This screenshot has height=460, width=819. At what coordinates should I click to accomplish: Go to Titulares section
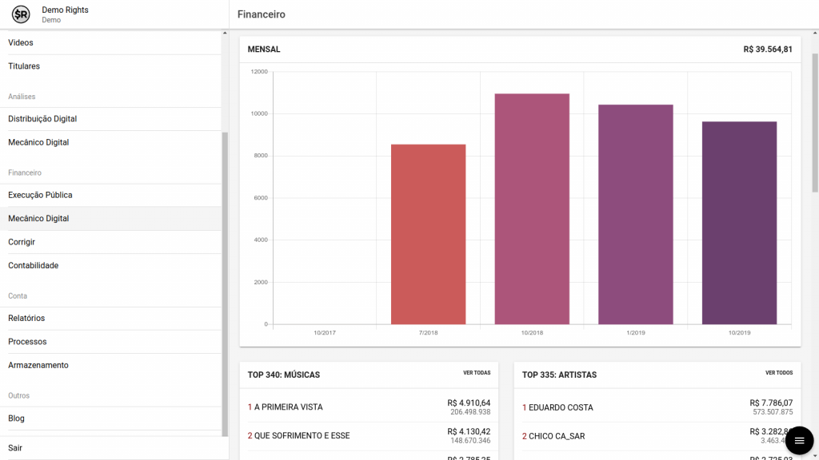(24, 66)
